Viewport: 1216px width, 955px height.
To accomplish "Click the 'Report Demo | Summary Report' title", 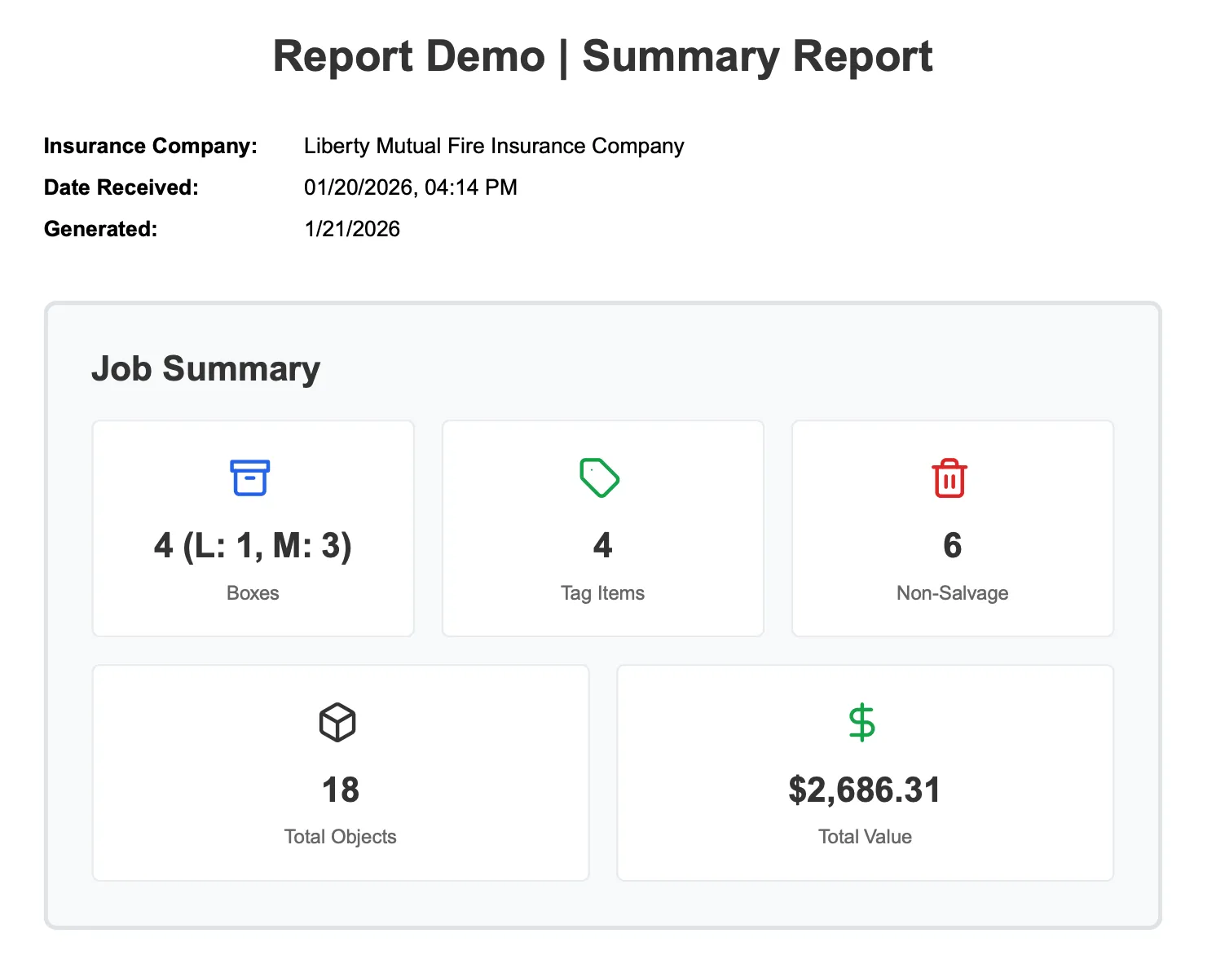I will (x=603, y=57).
